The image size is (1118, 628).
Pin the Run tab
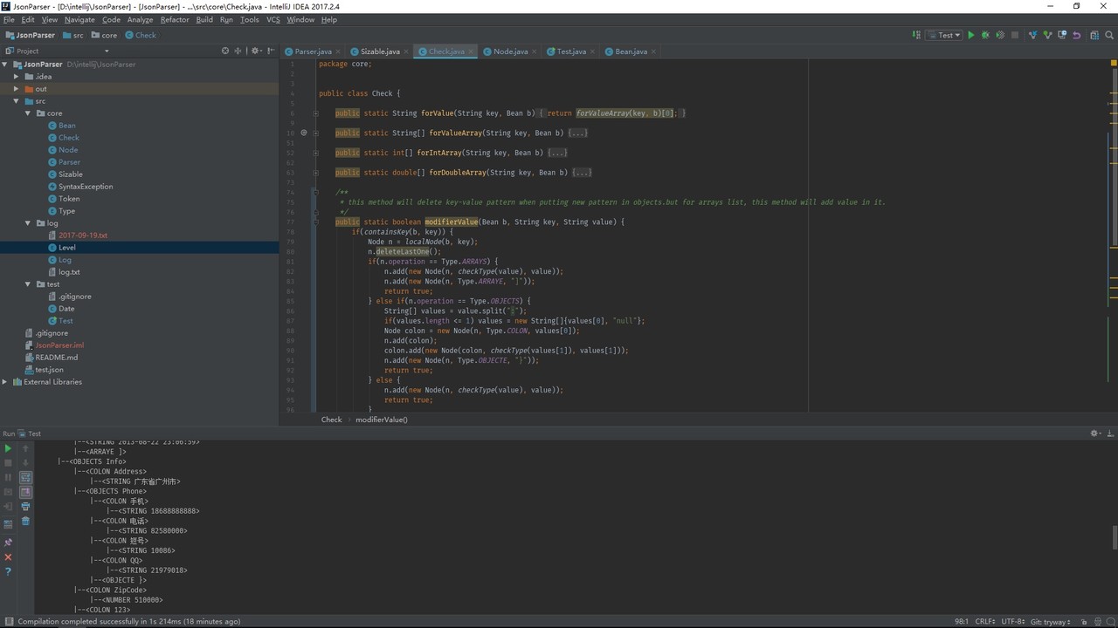[x=8, y=543]
